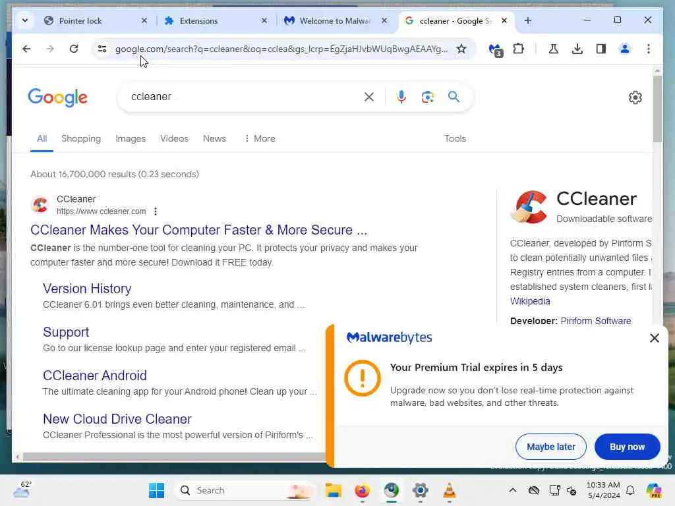The width and height of the screenshot is (675, 506).
Task: Open the CCleaner Makes Your Computer Faster result
Action: tap(198, 230)
